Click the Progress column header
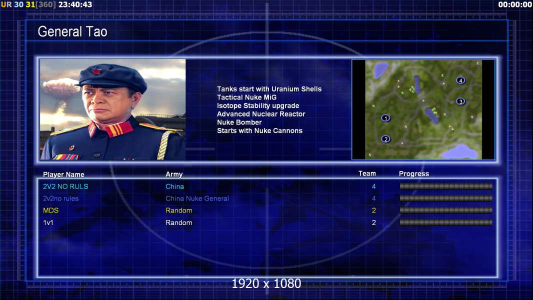 click(x=414, y=173)
